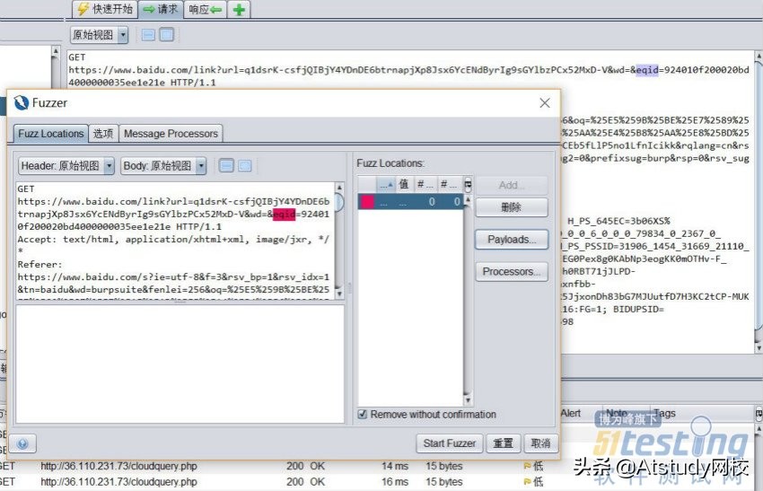Viewport: 763px width, 491px height.
Task: Toggle Remove without confirmation checkbox
Action: pyautogui.click(x=363, y=414)
